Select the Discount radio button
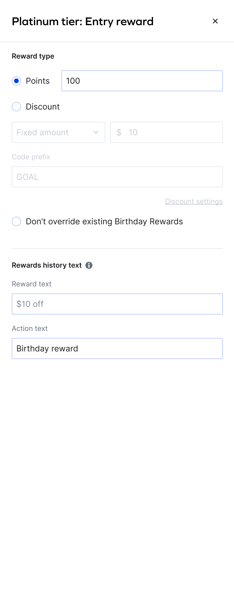Screen dimensions: 234x595 click(16, 107)
